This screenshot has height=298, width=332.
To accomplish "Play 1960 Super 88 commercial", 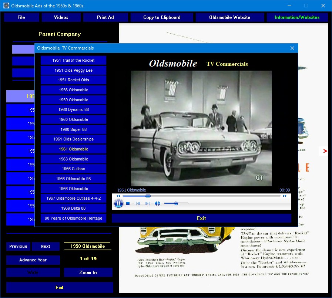I will coord(74,129).
